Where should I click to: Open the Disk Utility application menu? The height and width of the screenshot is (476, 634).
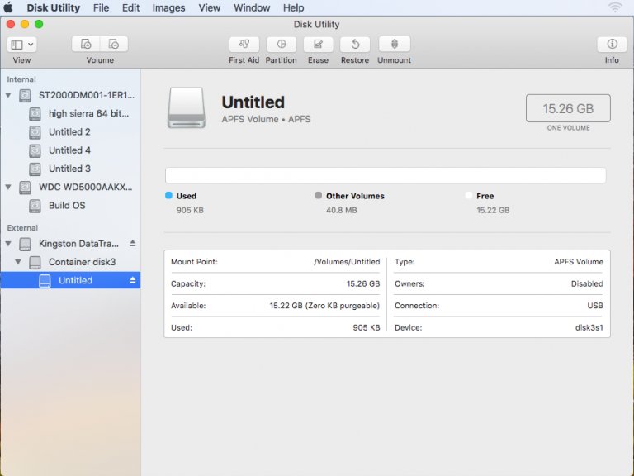pyautogui.click(x=54, y=7)
